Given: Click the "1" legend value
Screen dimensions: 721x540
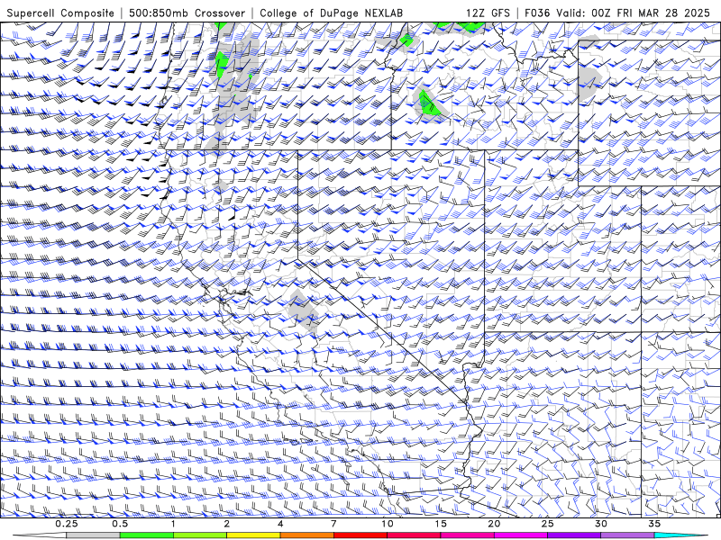Looking at the screenshot, I should [x=173, y=524].
